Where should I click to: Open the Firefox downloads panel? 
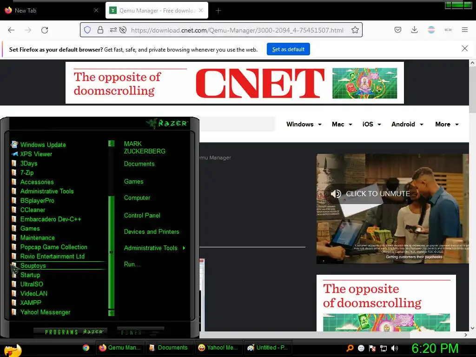point(414,30)
